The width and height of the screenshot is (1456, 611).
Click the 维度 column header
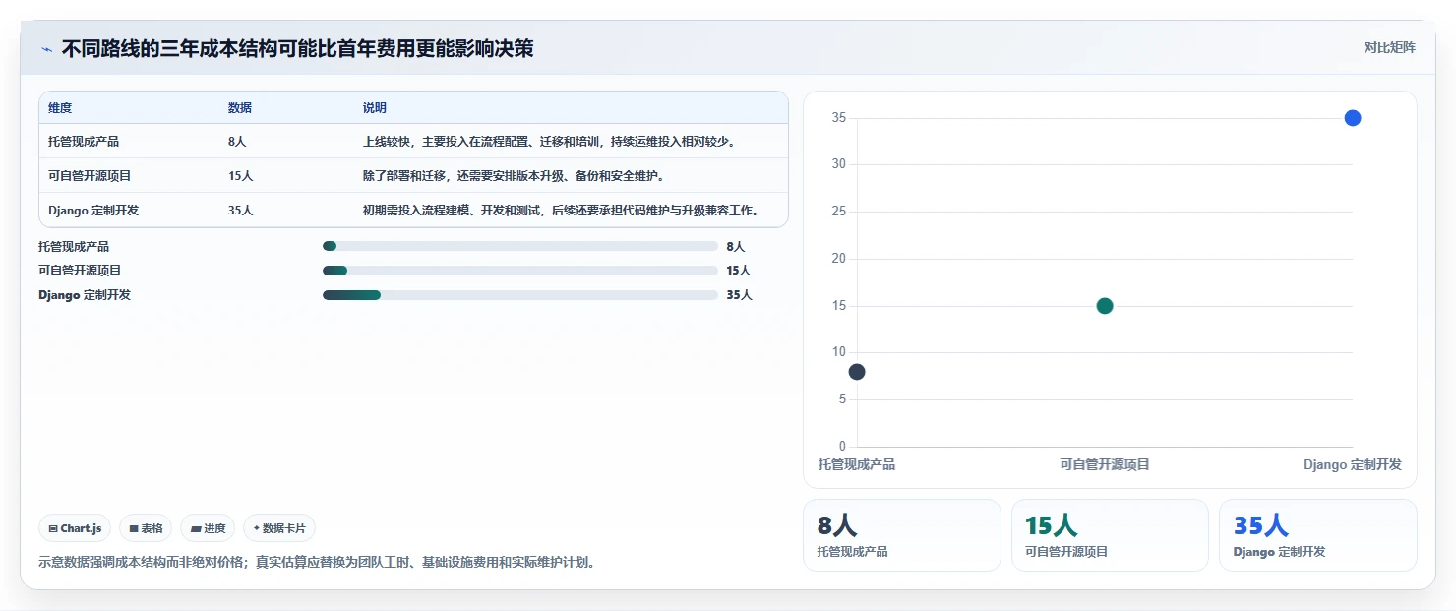60,108
